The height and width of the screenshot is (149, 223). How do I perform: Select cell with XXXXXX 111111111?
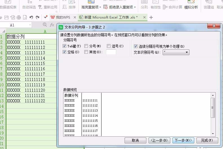[x=31, y=42]
